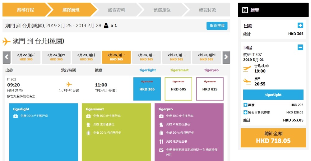Select the tigerlight HKD 365 fare

[147, 89]
